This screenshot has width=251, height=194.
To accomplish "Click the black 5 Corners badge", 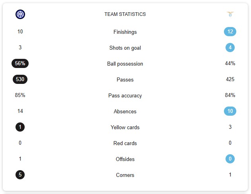I will click(20, 175).
